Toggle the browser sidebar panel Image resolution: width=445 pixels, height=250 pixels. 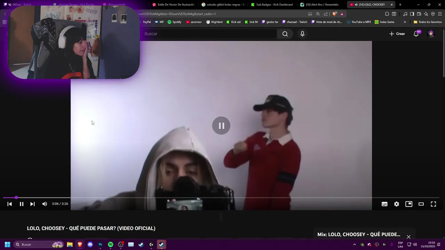click(412, 14)
